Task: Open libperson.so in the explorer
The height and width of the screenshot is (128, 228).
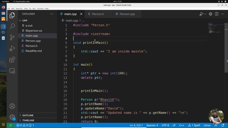Action: pyautogui.click(x=37, y=31)
